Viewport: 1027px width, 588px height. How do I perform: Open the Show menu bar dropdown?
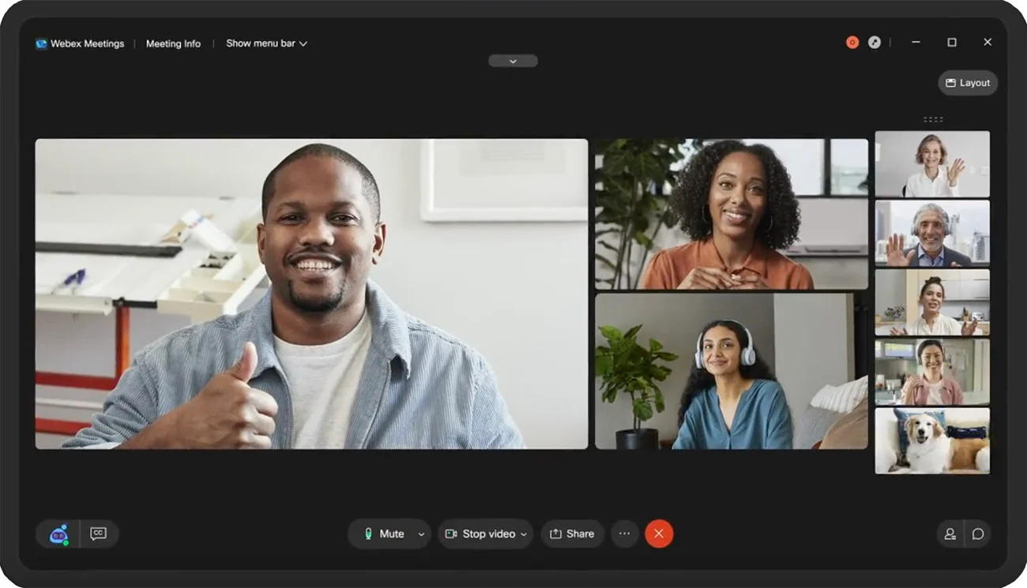(266, 43)
